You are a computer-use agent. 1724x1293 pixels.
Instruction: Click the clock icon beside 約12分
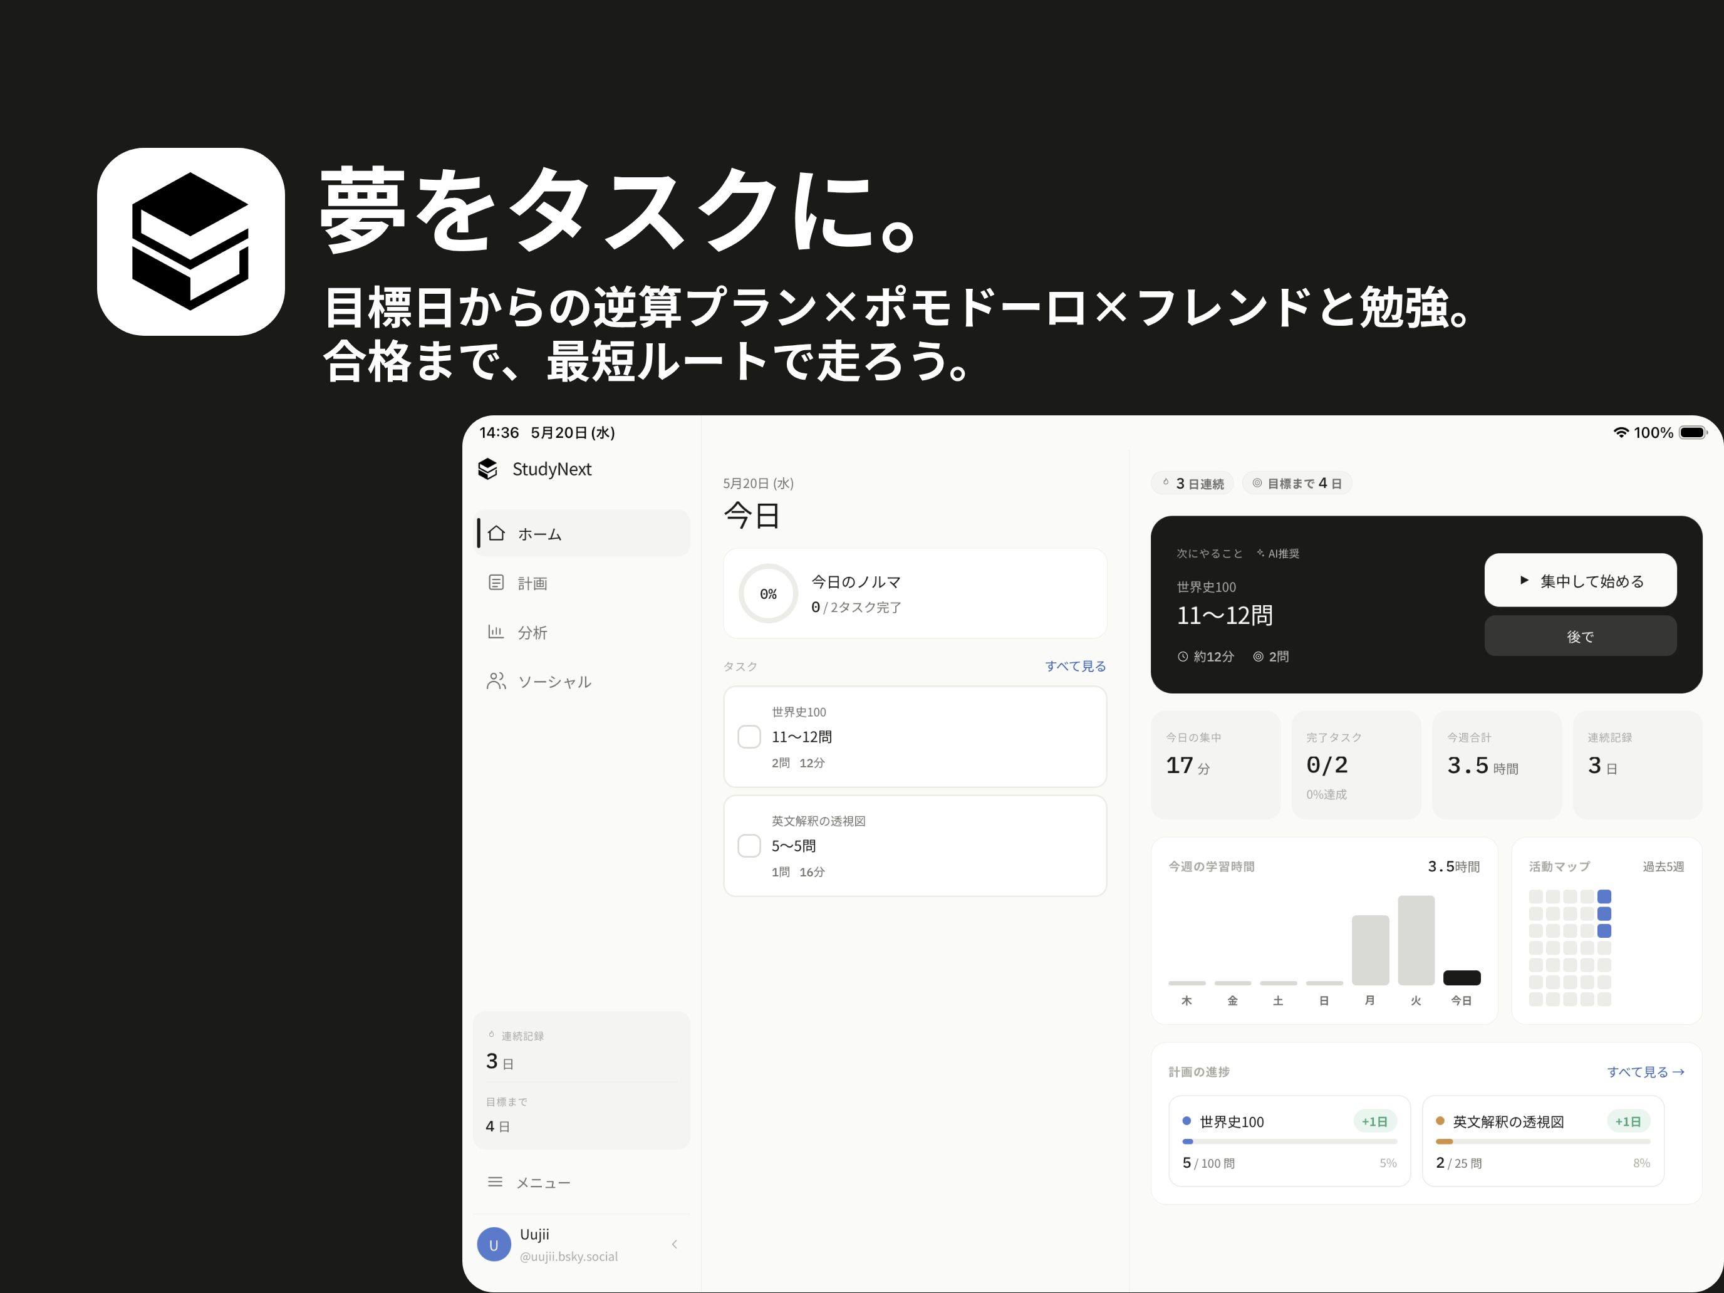(1183, 657)
